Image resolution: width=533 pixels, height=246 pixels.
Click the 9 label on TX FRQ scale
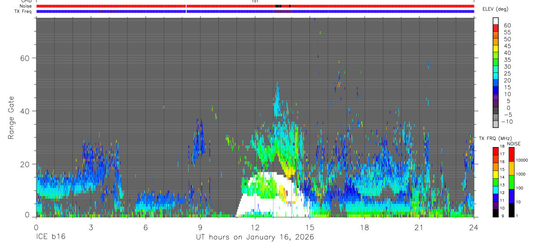[x=503, y=216]
